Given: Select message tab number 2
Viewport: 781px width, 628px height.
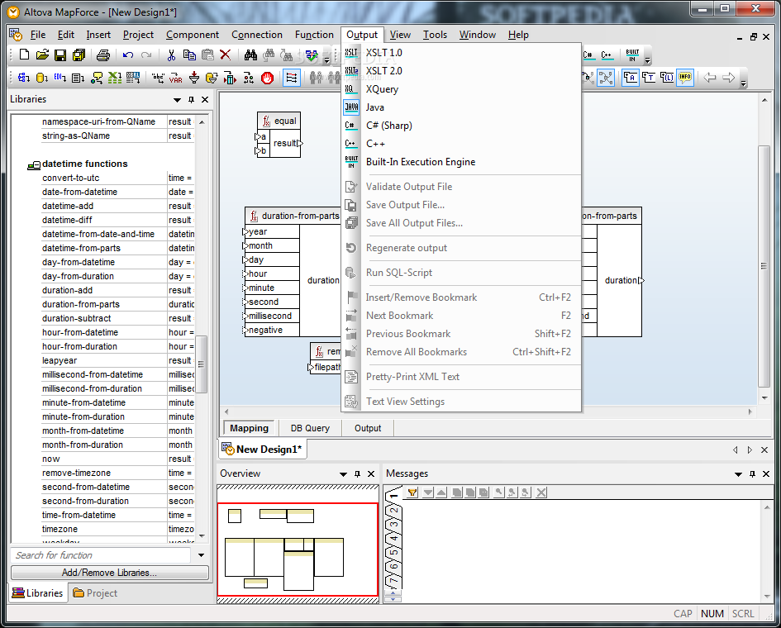Looking at the screenshot, I should 393,511.
